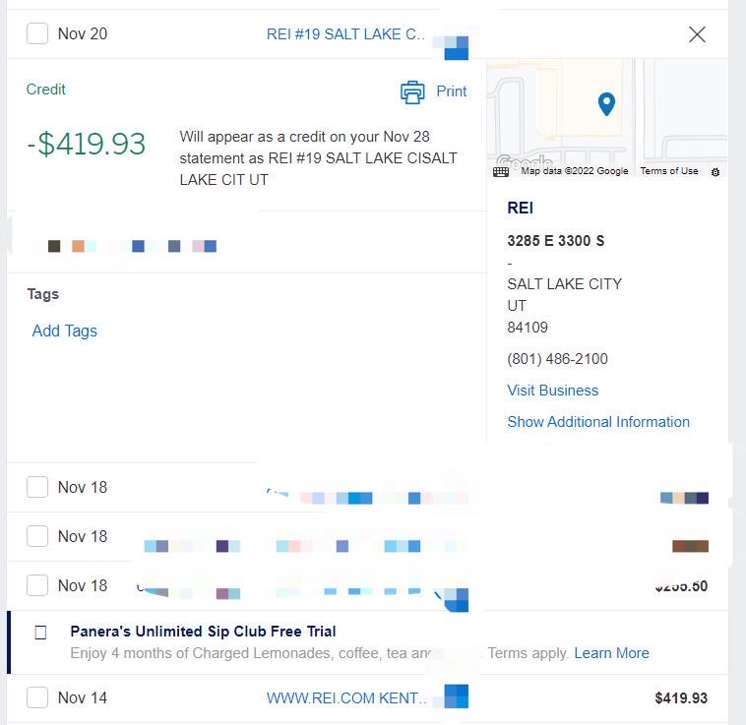Click the Google logo on the map
The height and width of the screenshot is (725, 746).
[x=524, y=161]
